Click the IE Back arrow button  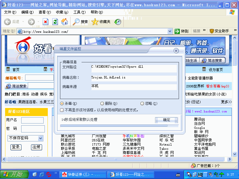point(7,22)
